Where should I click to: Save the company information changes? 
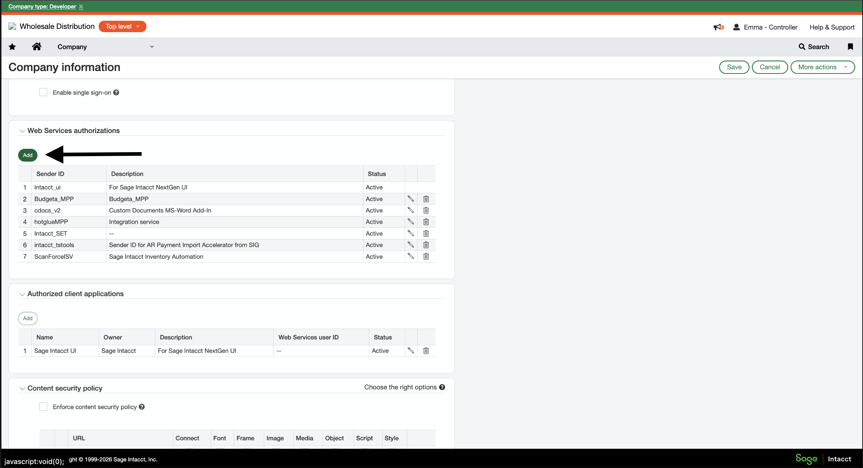point(734,67)
